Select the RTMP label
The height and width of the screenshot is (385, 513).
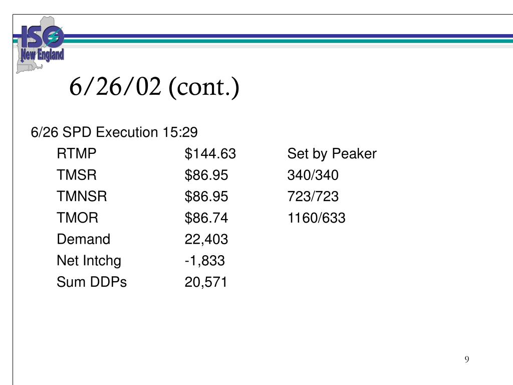coord(77,153)
